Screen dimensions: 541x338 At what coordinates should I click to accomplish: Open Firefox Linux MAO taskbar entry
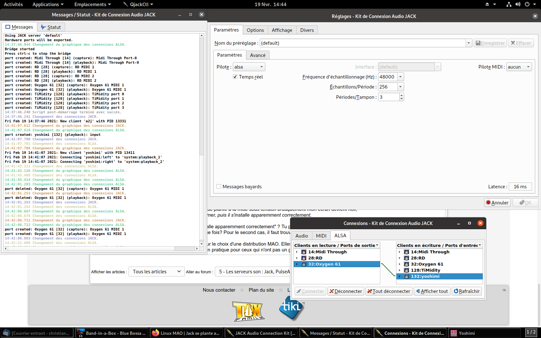186,333
